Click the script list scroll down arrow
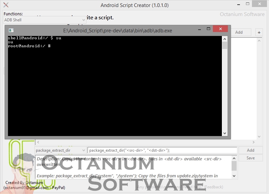The image size is (269, 194). click(x=259, y=137)
